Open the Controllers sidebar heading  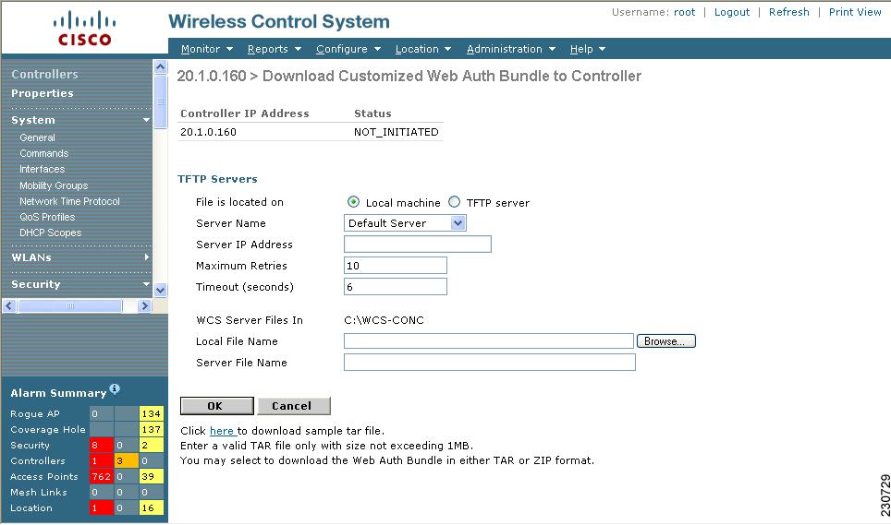coord(45,74)
